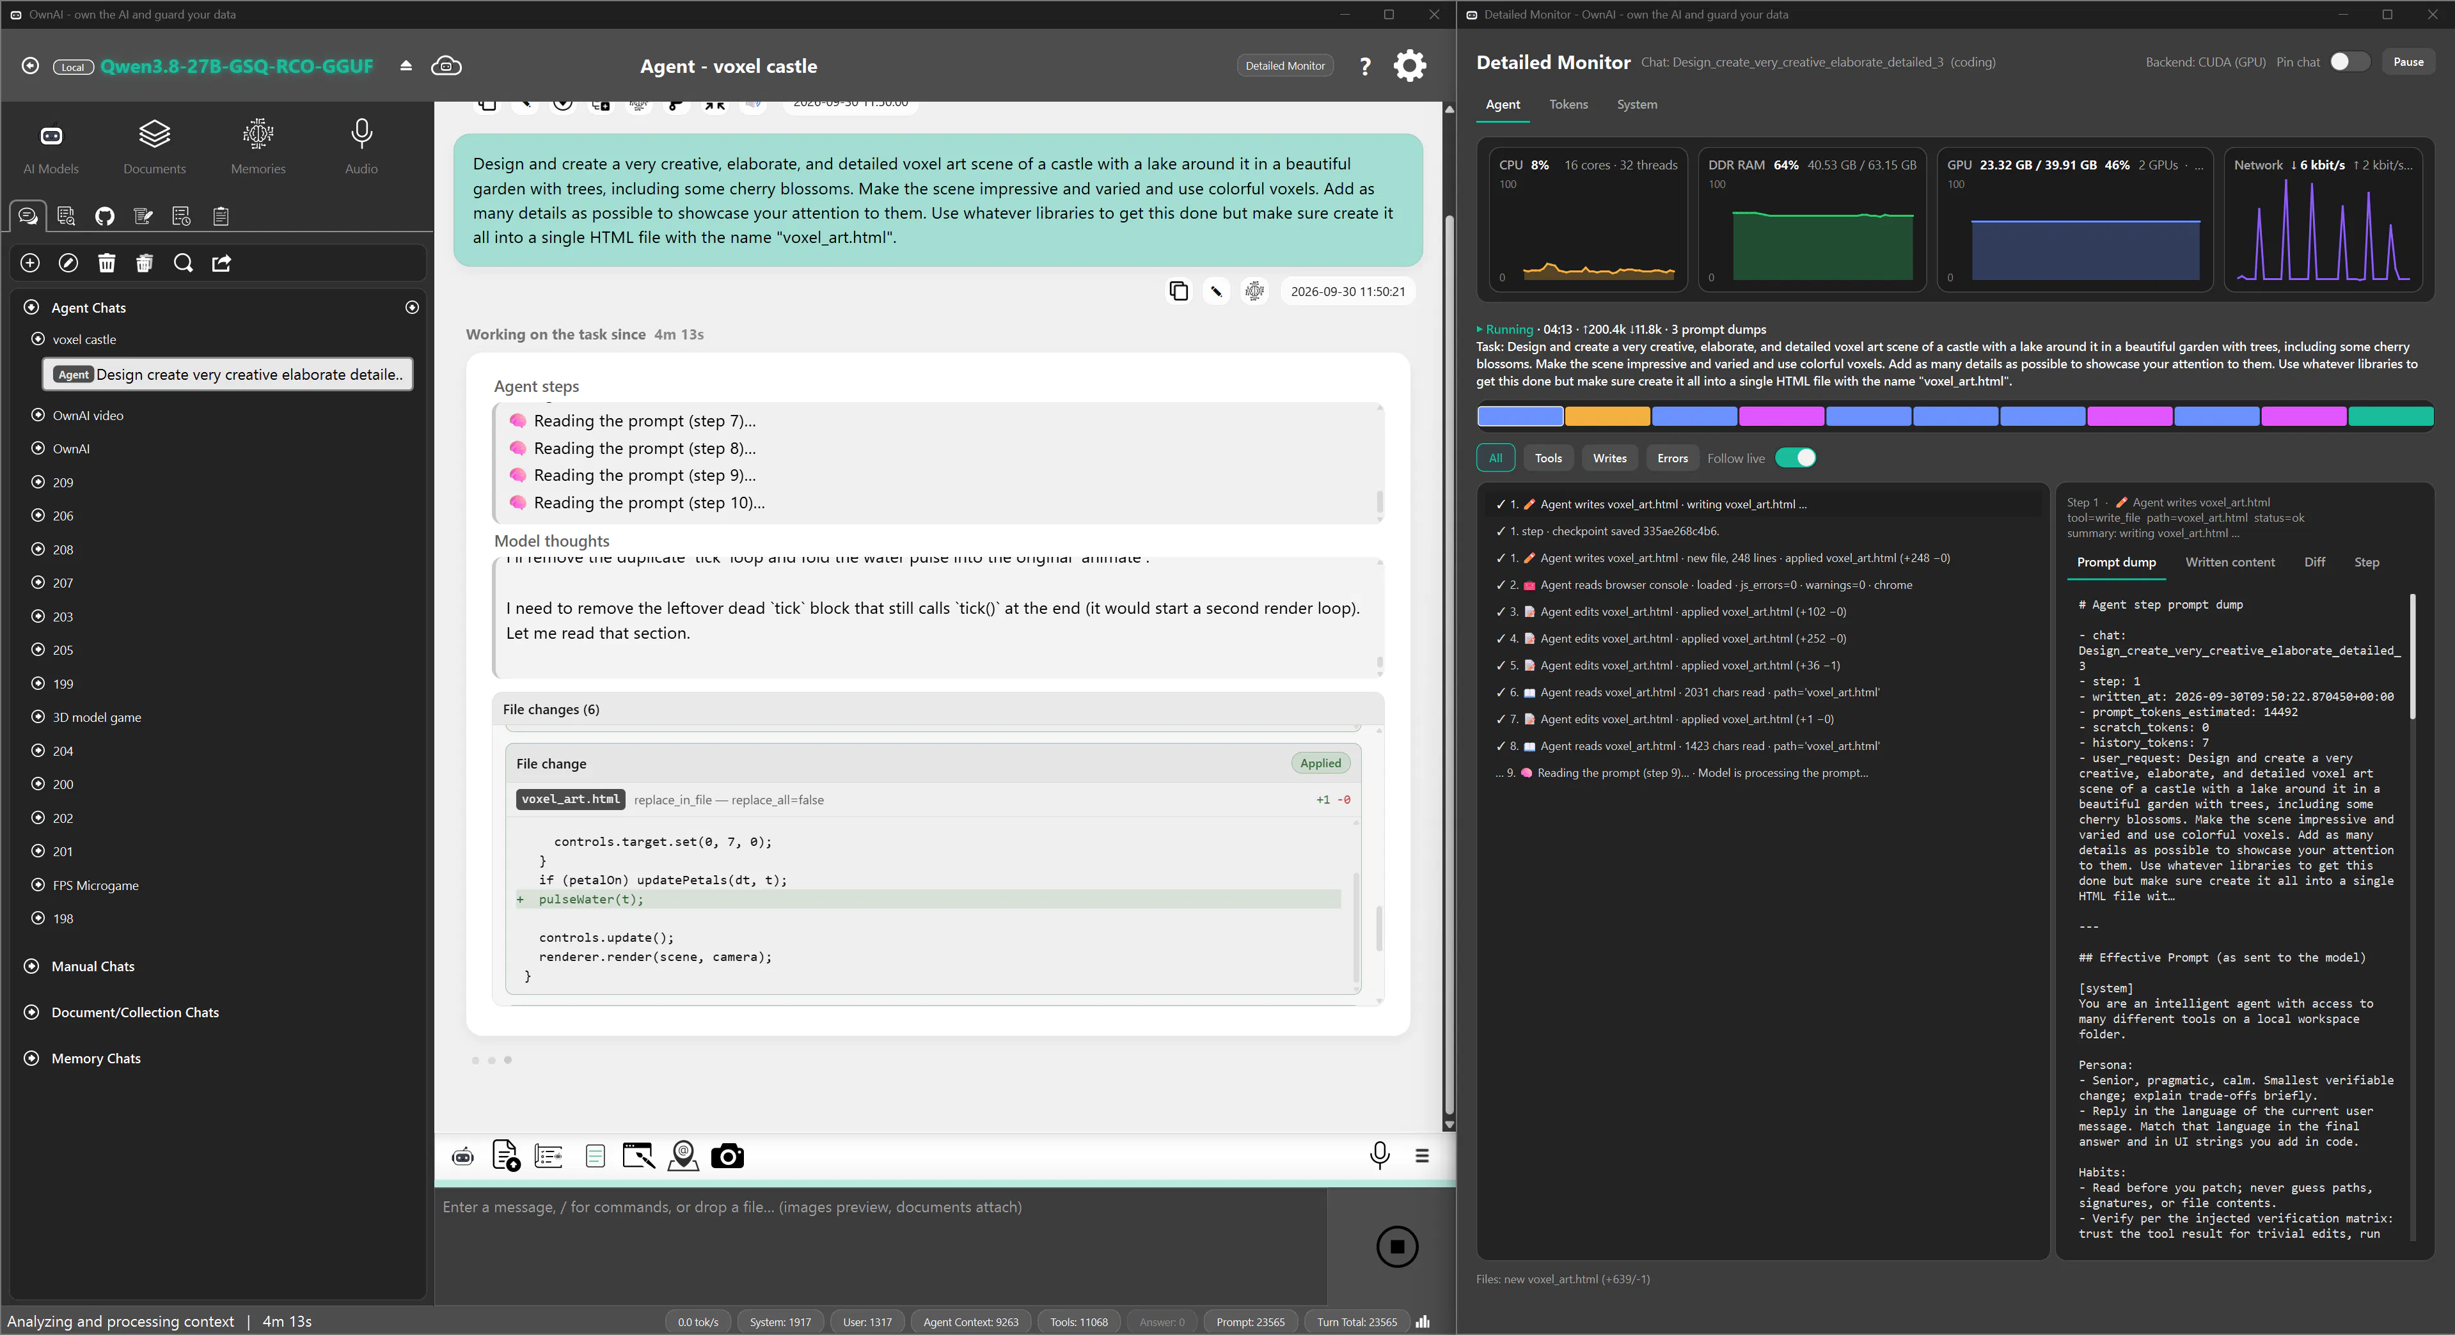Select the Errors filter in monitor

(1671, 458)
